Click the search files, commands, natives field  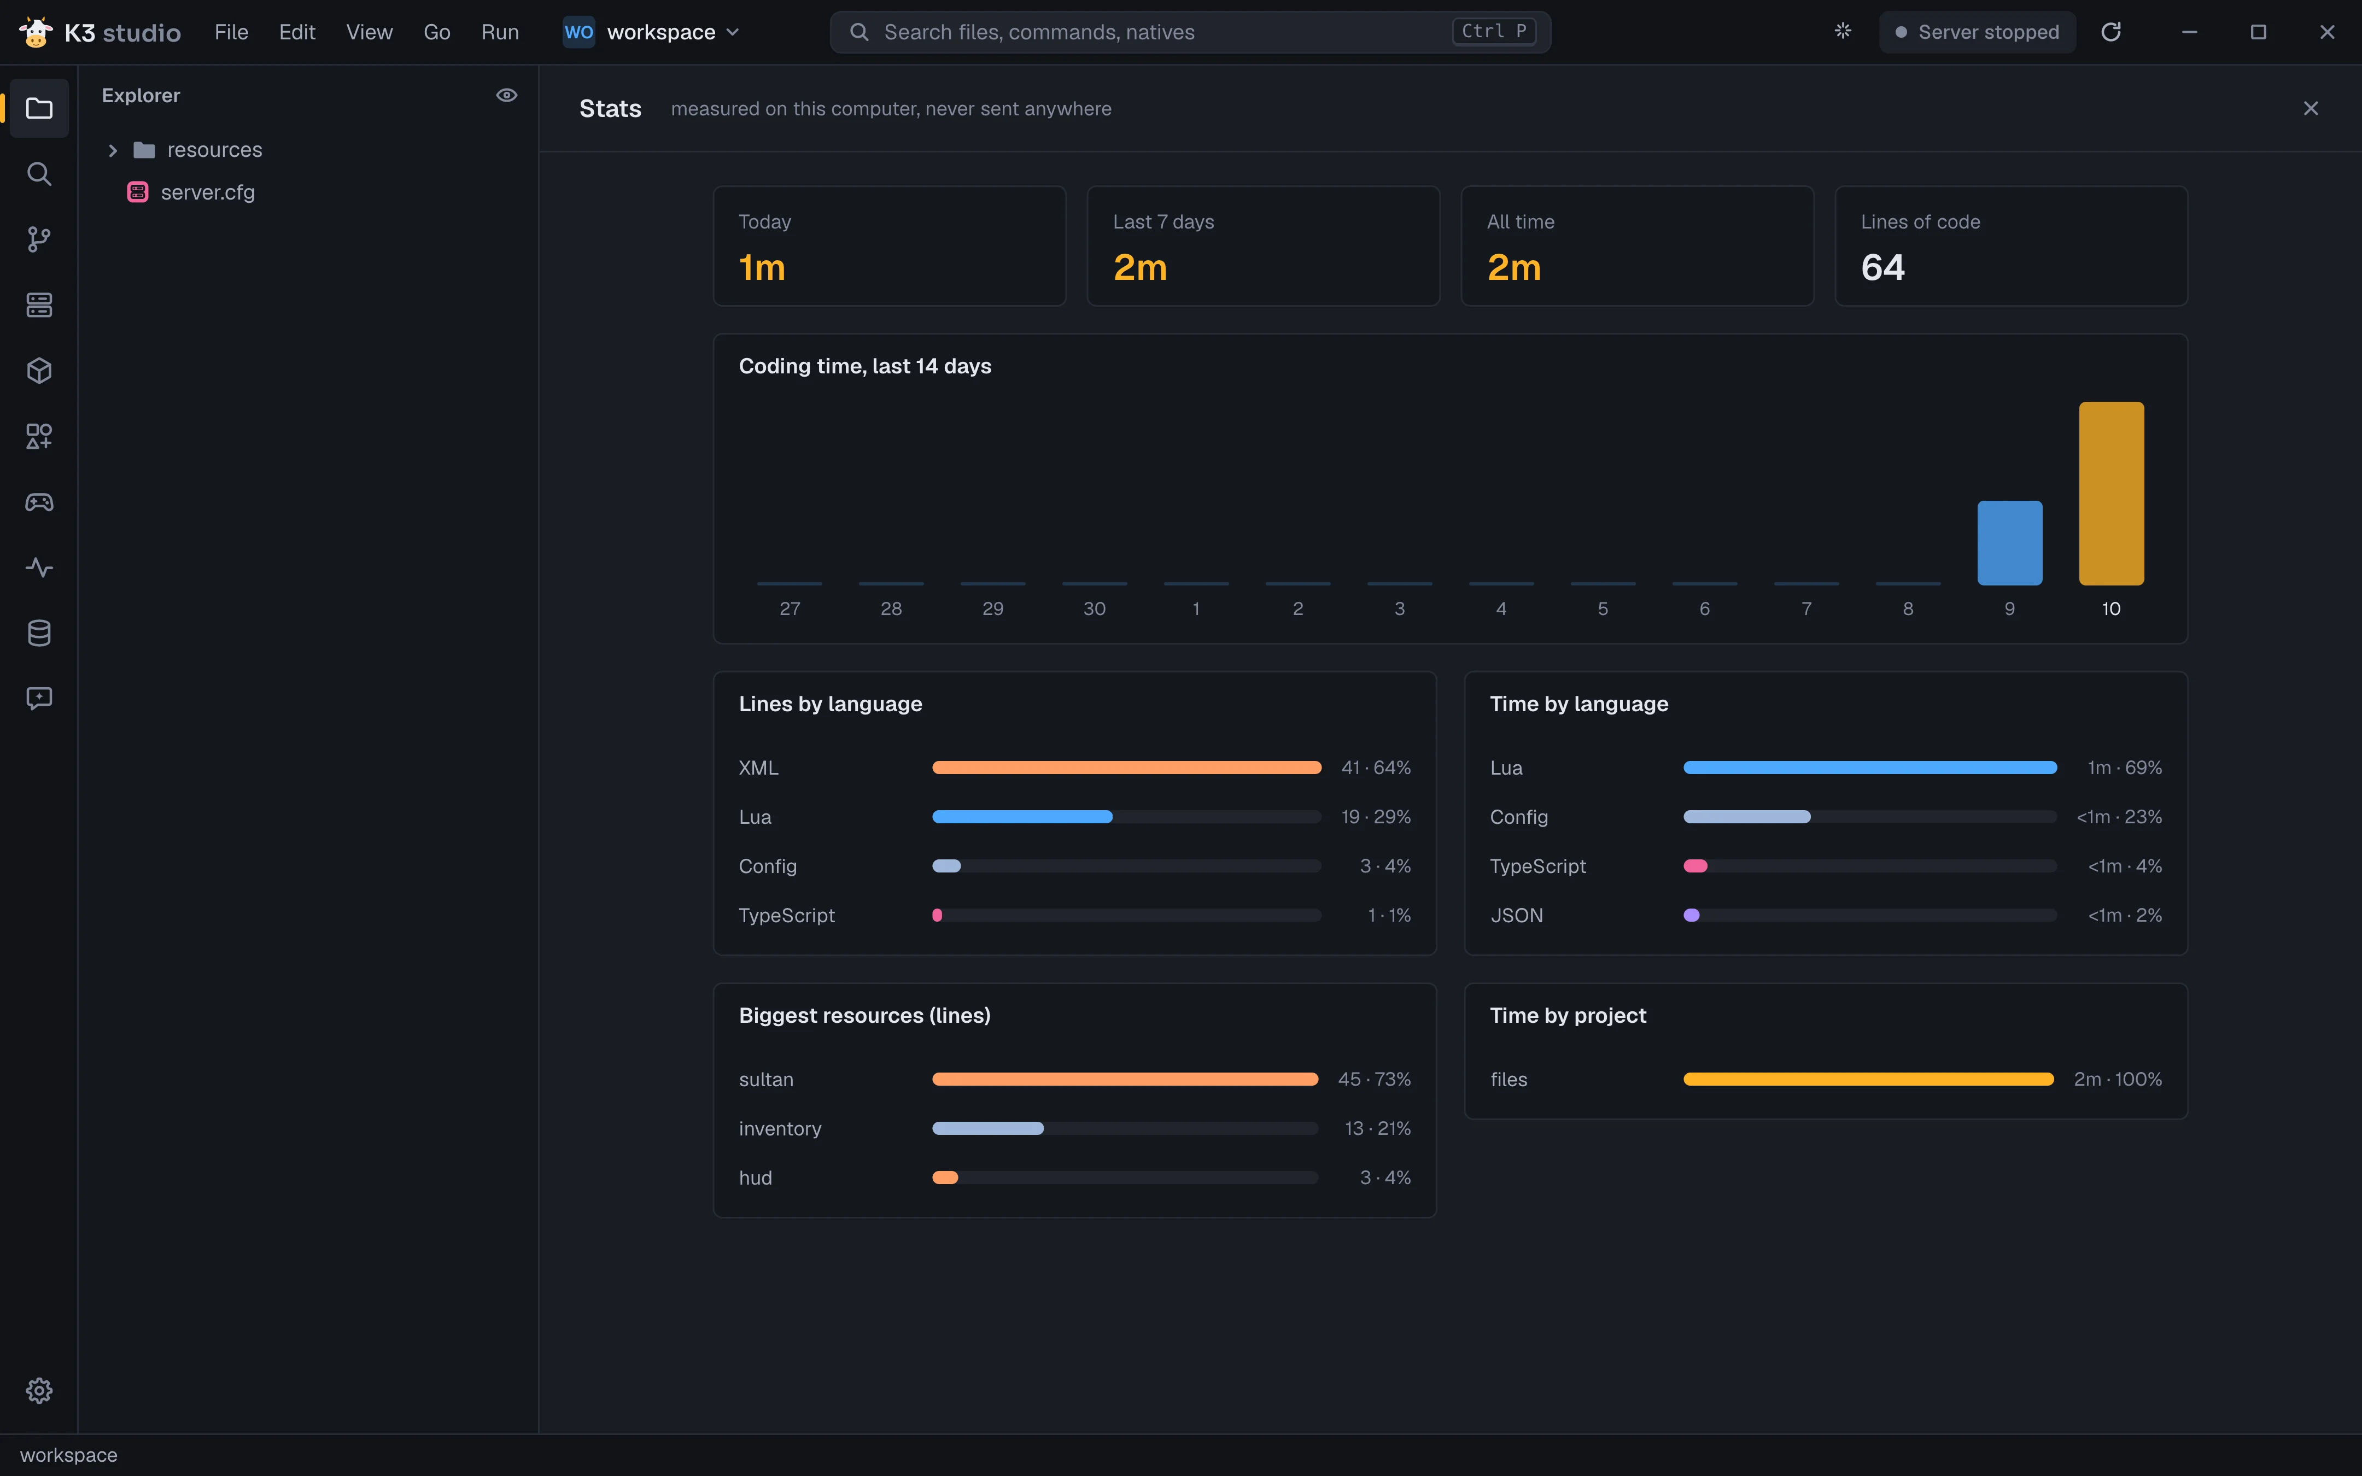pos(1190,32)
